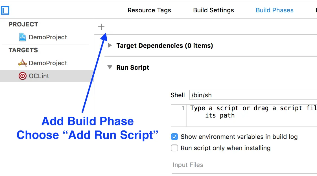Select the Build Phases tab

[x=274, y=10]
